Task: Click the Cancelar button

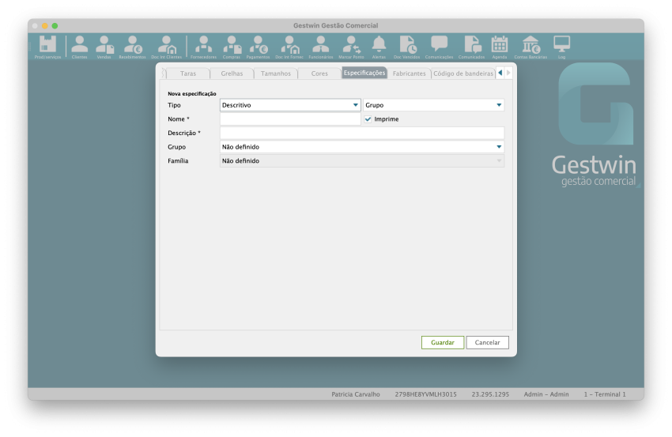Action: point(487,343)
